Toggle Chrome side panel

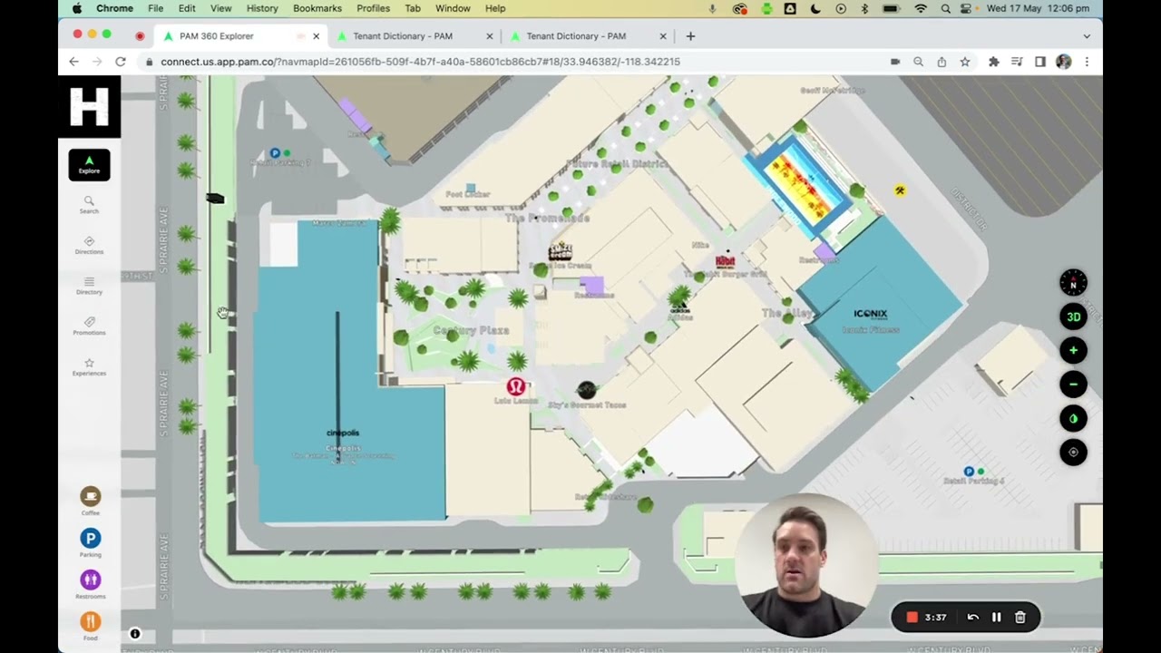pos(1040,62)
